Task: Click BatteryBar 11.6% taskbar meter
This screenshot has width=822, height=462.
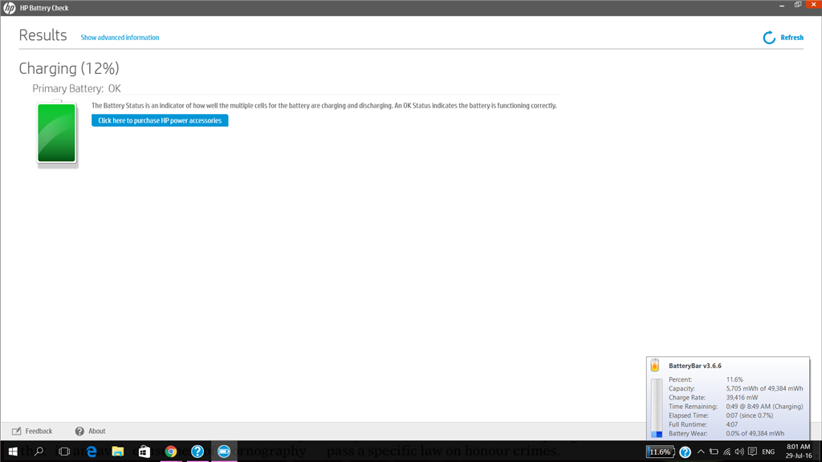Action: point(660,452)
